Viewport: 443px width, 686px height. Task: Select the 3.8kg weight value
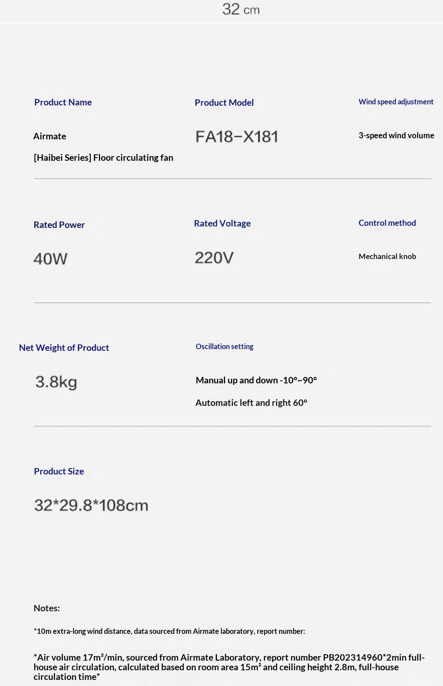[x=56, y=382]
